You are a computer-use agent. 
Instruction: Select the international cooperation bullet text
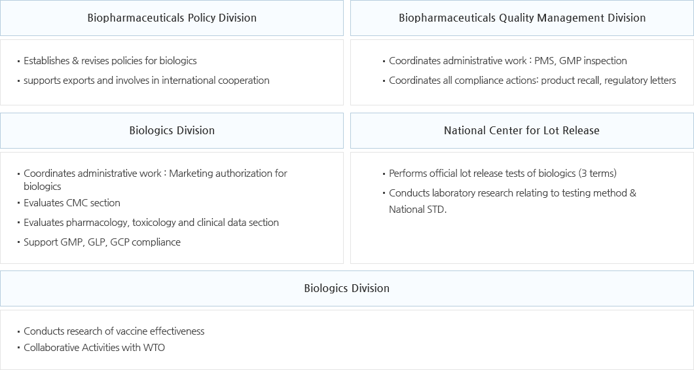(147, 81)
